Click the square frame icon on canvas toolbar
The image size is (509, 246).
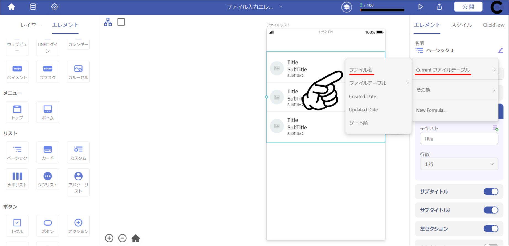click(121, 22)
